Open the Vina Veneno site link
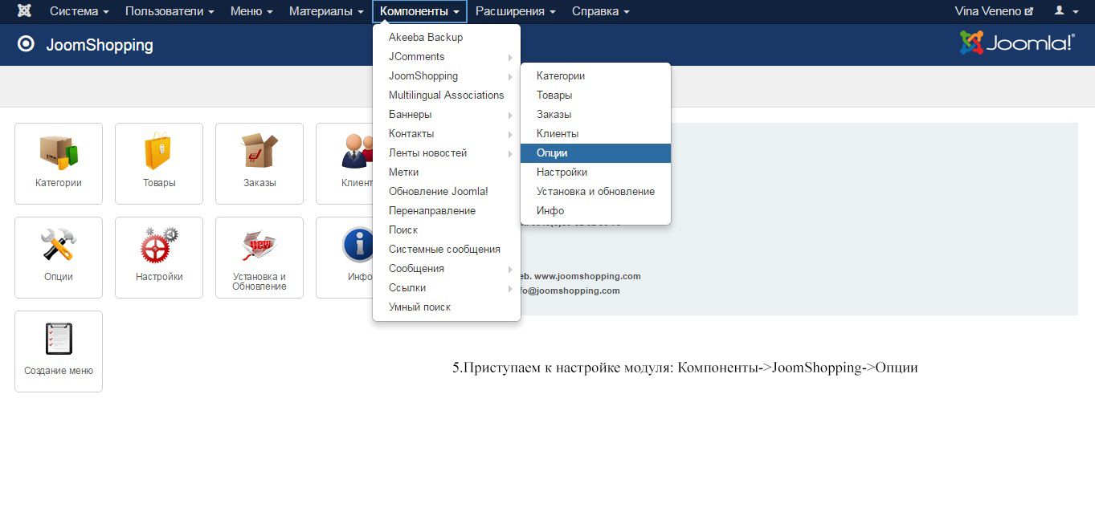Image resolution: width=1095 pixels, height=508 pixels. point(994,11)
